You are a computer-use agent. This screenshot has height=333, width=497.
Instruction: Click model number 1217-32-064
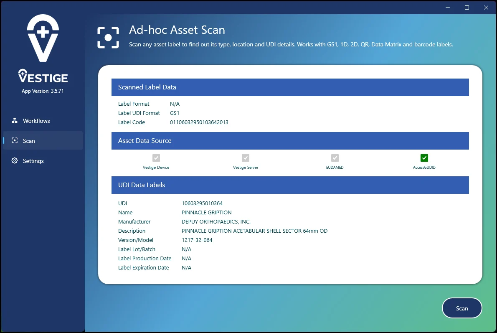tap(197, 240)
